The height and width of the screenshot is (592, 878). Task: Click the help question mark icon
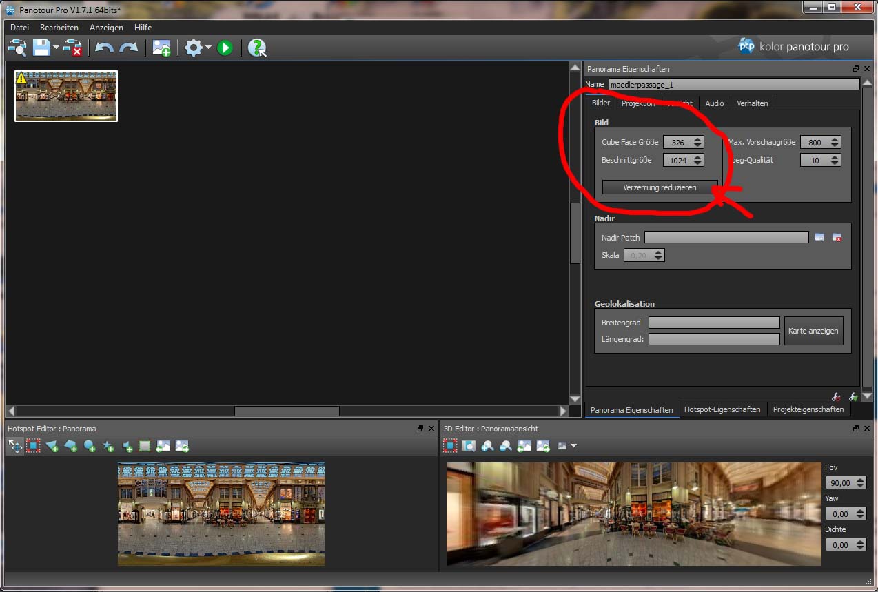(256, 48)
